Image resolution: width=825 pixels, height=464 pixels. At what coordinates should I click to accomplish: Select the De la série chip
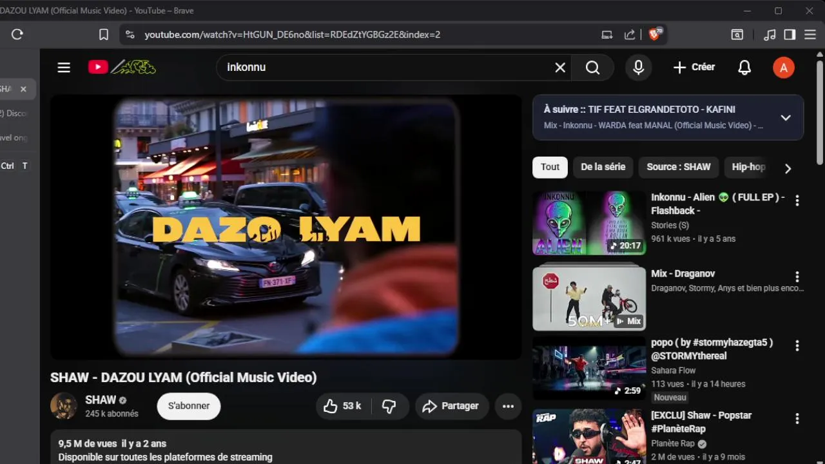(603, 167)
